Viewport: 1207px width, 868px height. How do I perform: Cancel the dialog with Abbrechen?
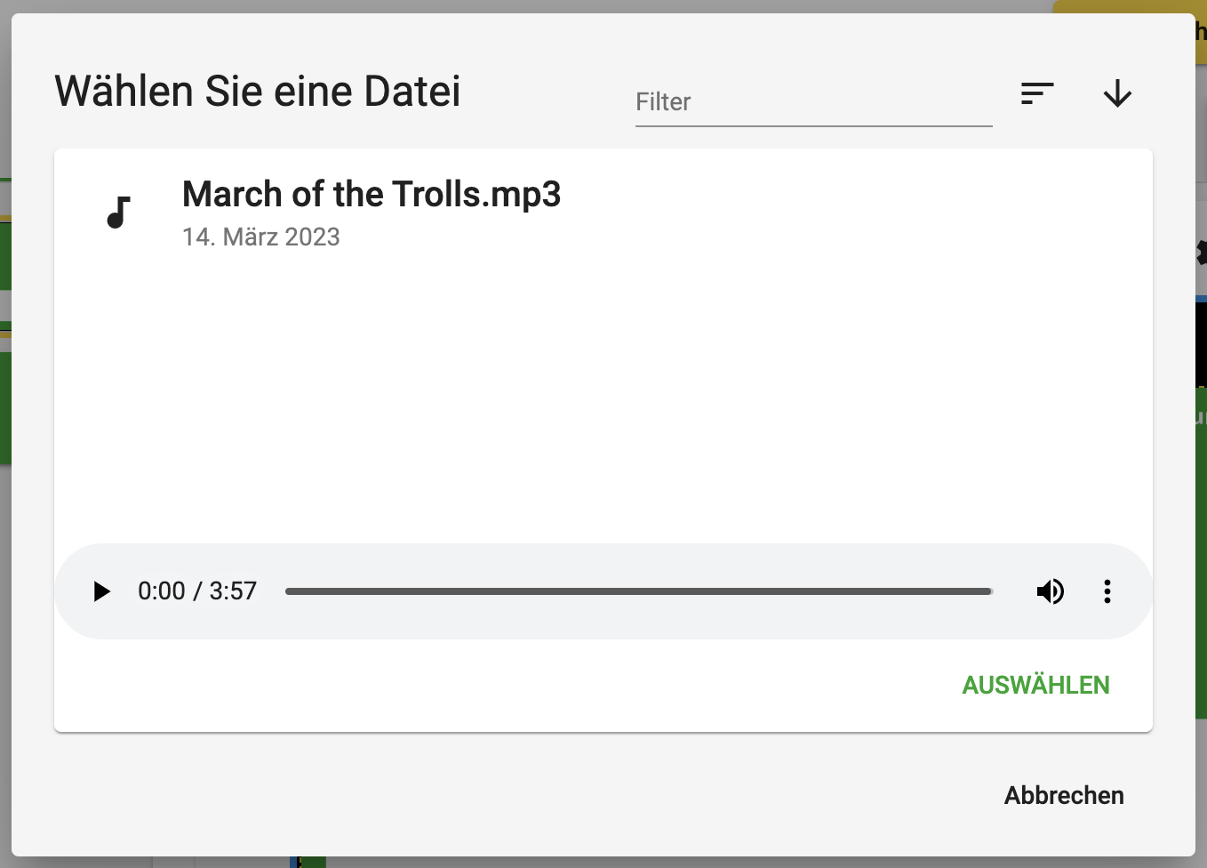click(1064, 795)
